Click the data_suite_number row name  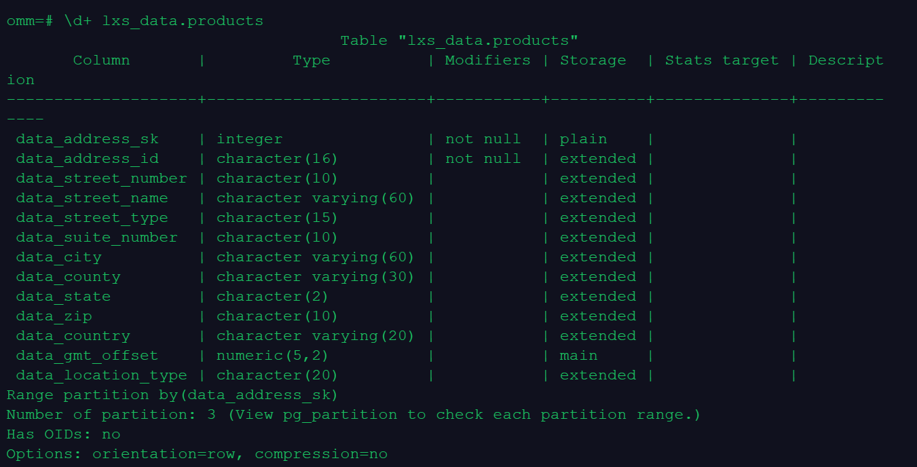pos(96,238)
